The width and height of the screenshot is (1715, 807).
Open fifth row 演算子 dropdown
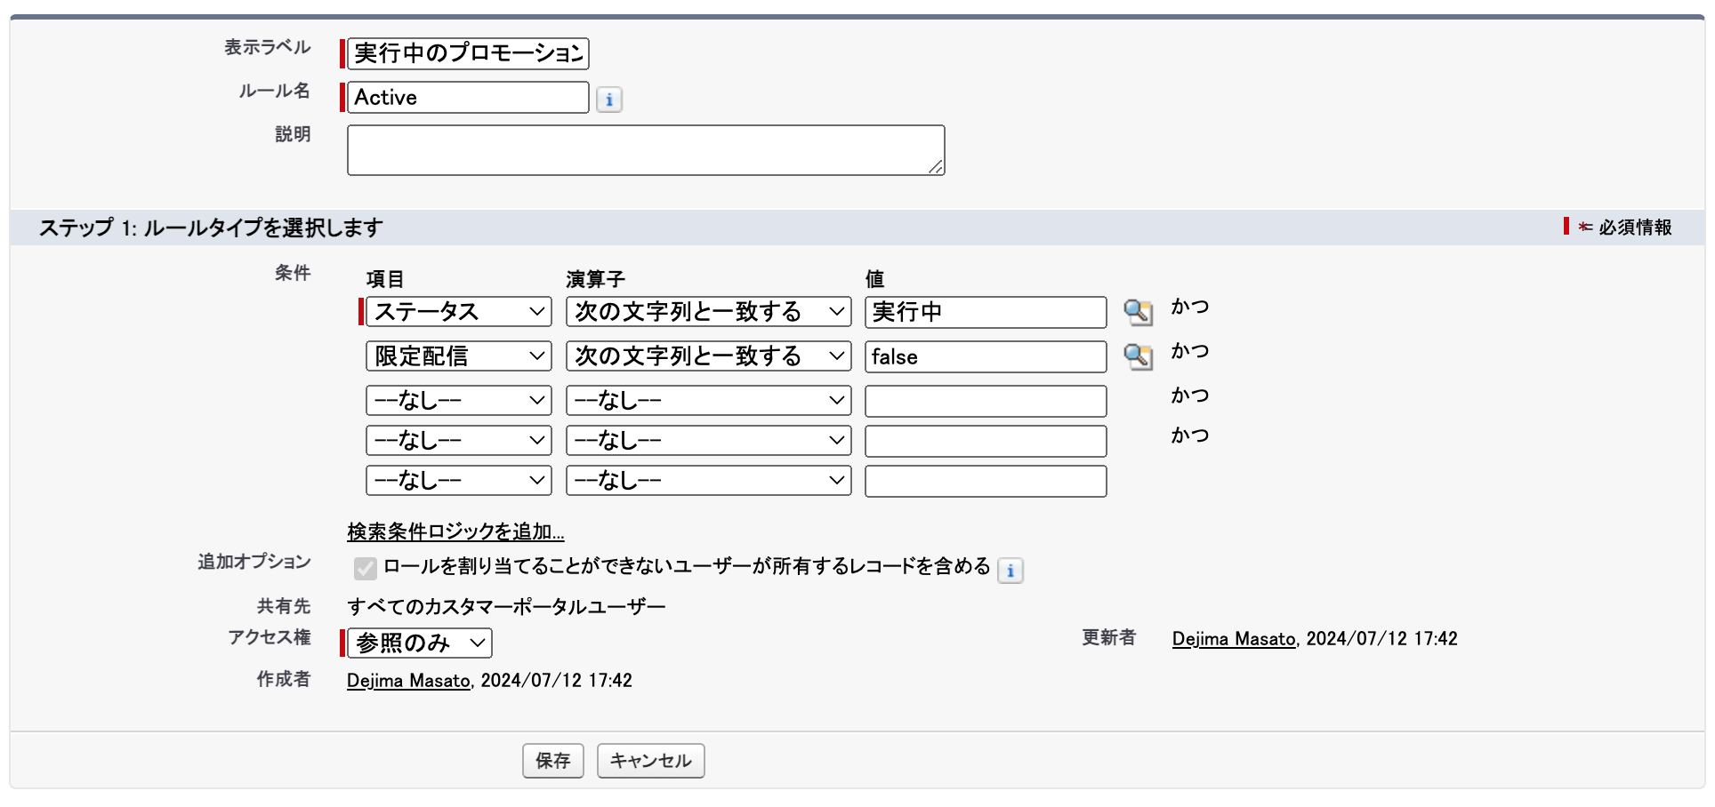[709, 481]
